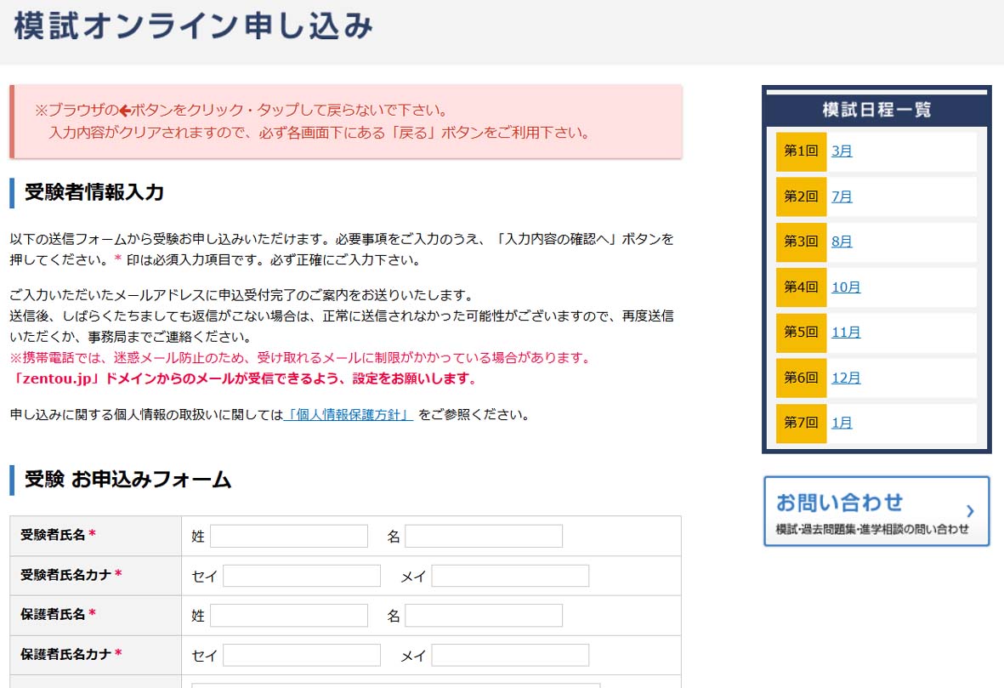Image resolution: width=1004 pixels, height=688 pixels.
Task: Open the 個人情報保護方針 privacy policy link
Action: [x=349, y=415]
